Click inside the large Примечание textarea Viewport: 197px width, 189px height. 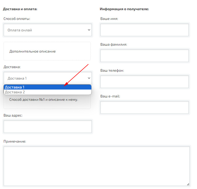tap(96, 166)
